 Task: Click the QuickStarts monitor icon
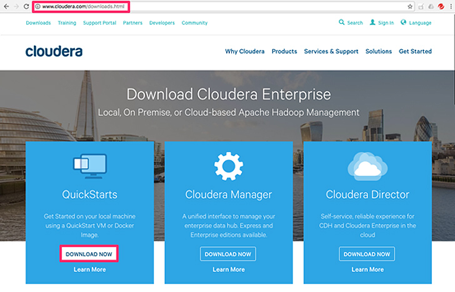(89, 166)
